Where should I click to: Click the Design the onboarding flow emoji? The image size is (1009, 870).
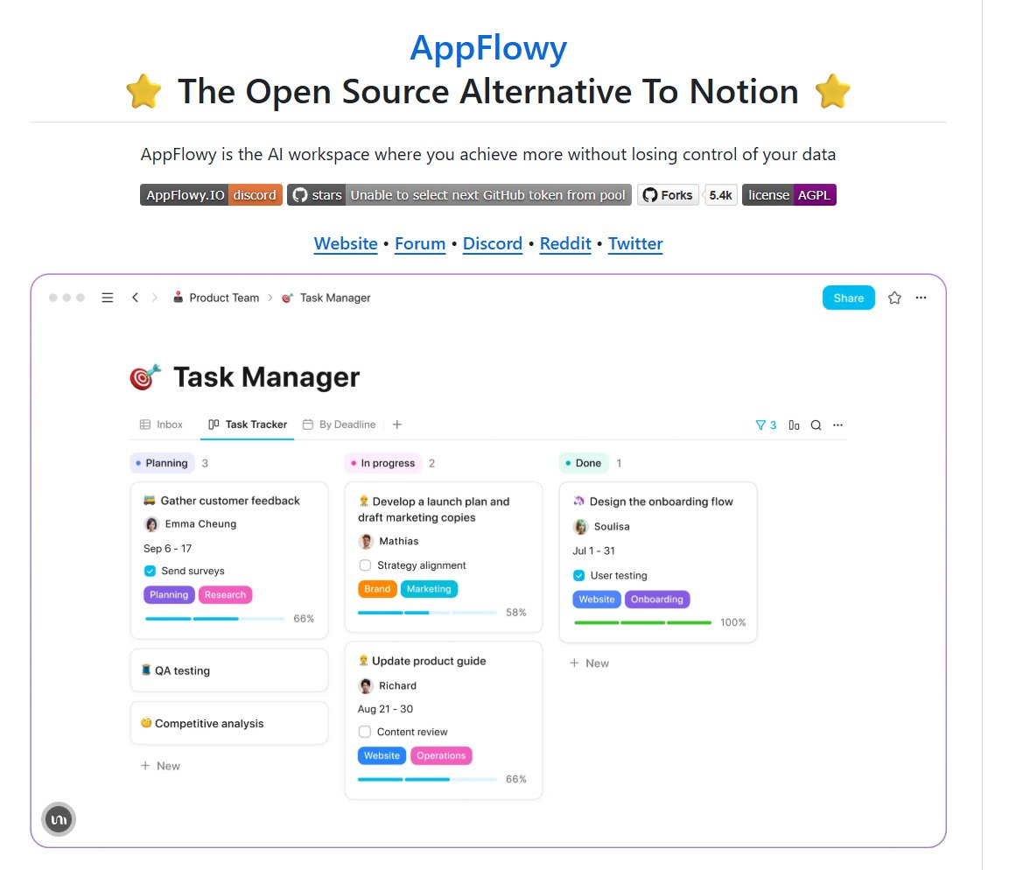[579, 501]
